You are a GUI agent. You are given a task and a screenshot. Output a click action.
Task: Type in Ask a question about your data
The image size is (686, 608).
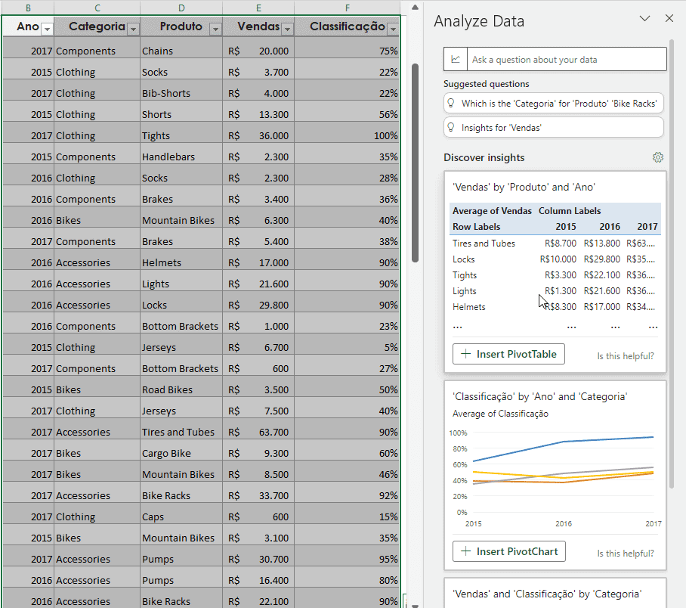(567, 59)
